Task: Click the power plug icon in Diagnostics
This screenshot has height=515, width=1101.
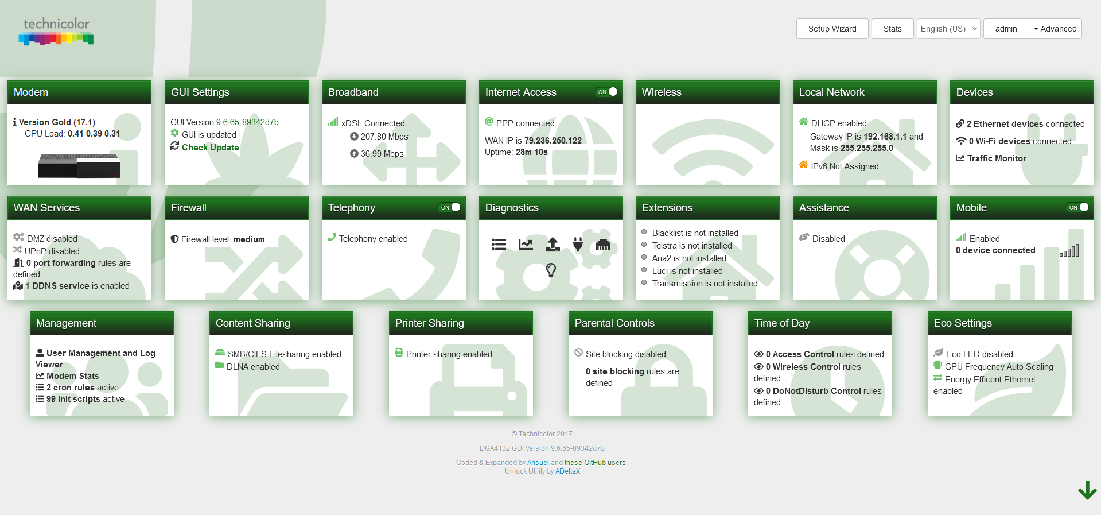Action: click(x=578, y=245)
